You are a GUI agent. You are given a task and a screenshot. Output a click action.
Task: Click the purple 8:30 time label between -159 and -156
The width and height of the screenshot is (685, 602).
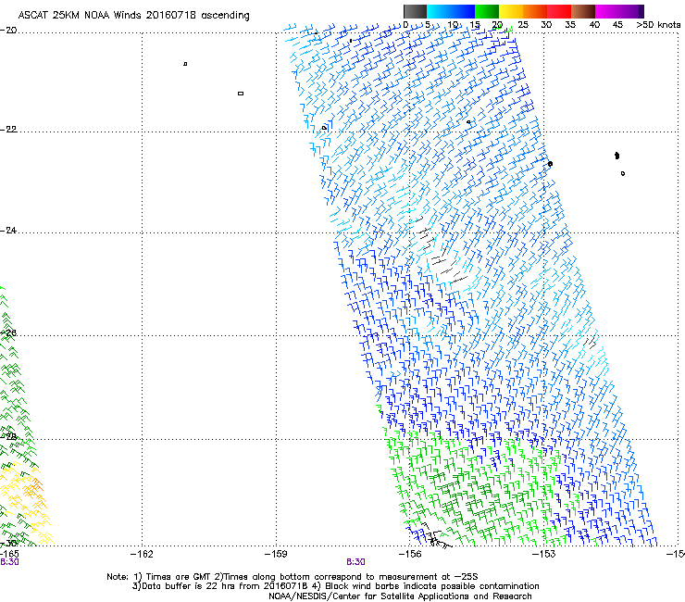pos(355,562)
